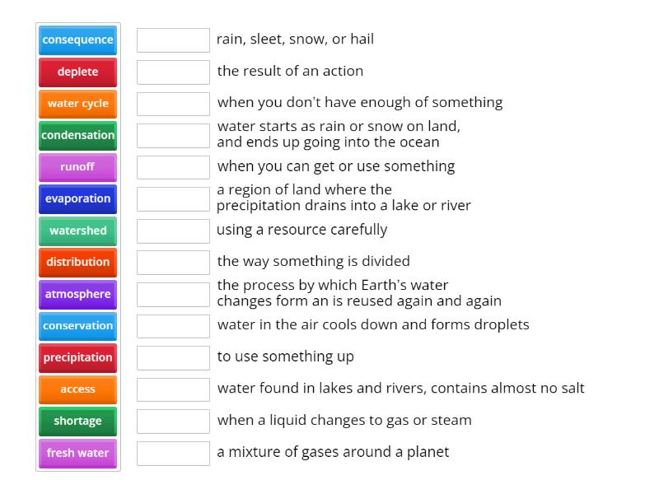Image resolution: width=659 pixels, height=494 pixels.
Task: Select the green 'watershed' tile
Action: tap(77, 231)
